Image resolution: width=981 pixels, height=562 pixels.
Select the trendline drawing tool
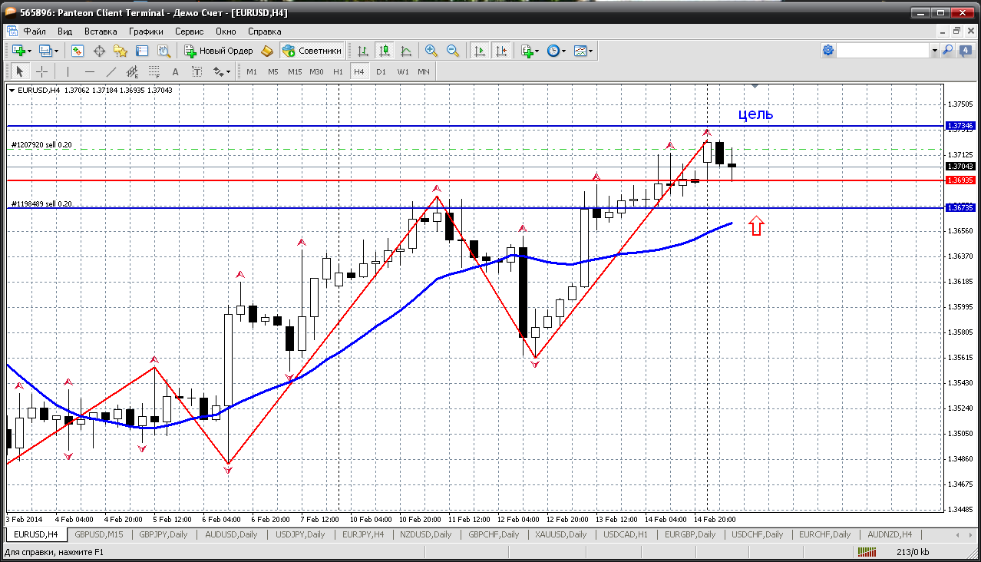coord(111,71)
